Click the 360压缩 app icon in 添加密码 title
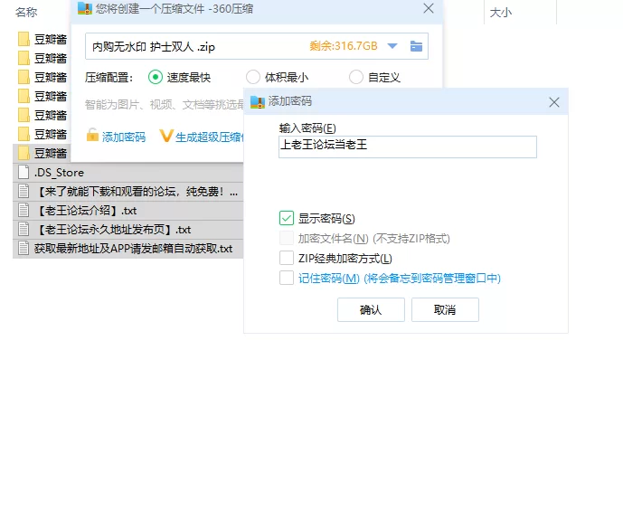 (x=258, y=102)
